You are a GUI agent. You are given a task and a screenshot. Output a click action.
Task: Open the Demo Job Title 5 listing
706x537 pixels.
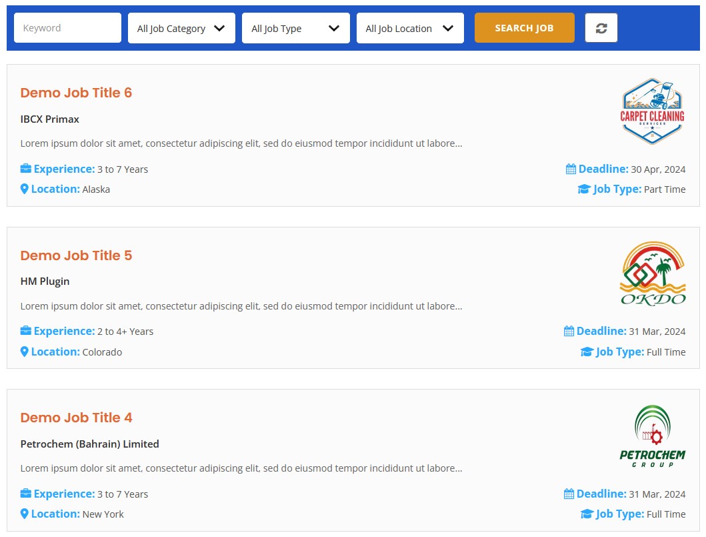(76, 255)
